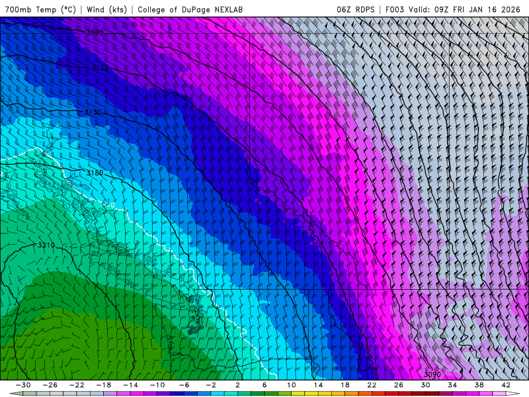
Task: Click the 3090 contour label near the map bottom
Action: (x=432, y=375)
